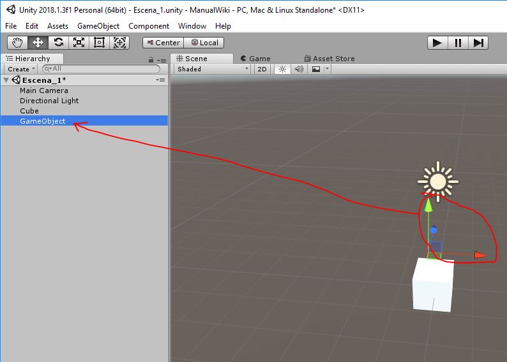Select the combined Transform tool
Screen dimensions: 507x362
pyautogui.click(x=119, y=43)
